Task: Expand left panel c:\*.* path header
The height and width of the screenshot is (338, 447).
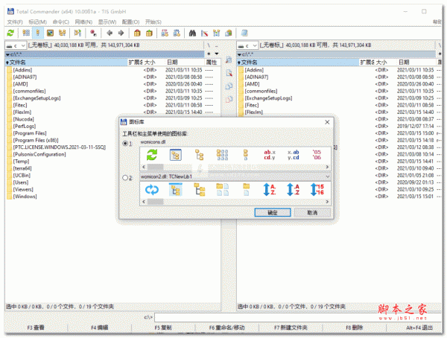Action: coord(105,54)
